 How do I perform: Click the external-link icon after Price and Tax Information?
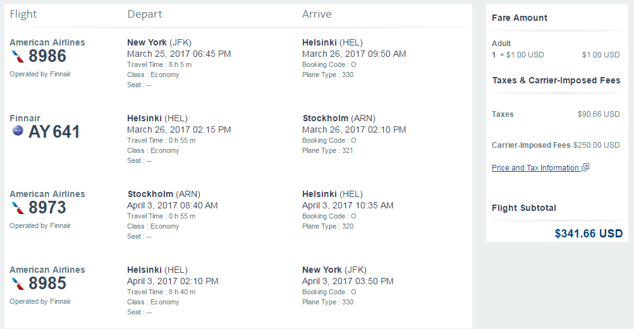(585, 167)
